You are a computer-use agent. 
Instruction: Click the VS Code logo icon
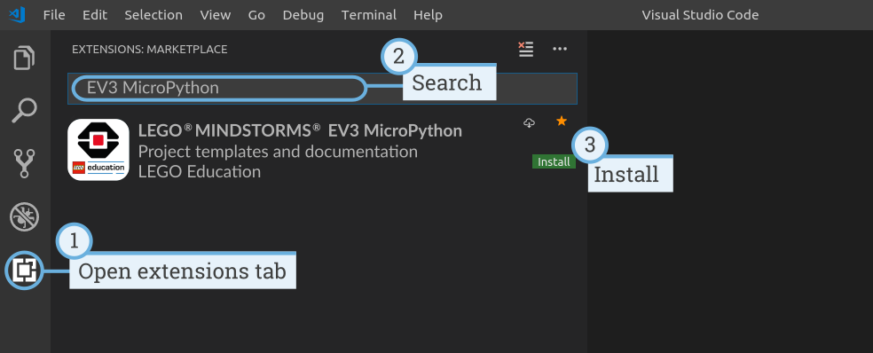[x=17, y=14]
